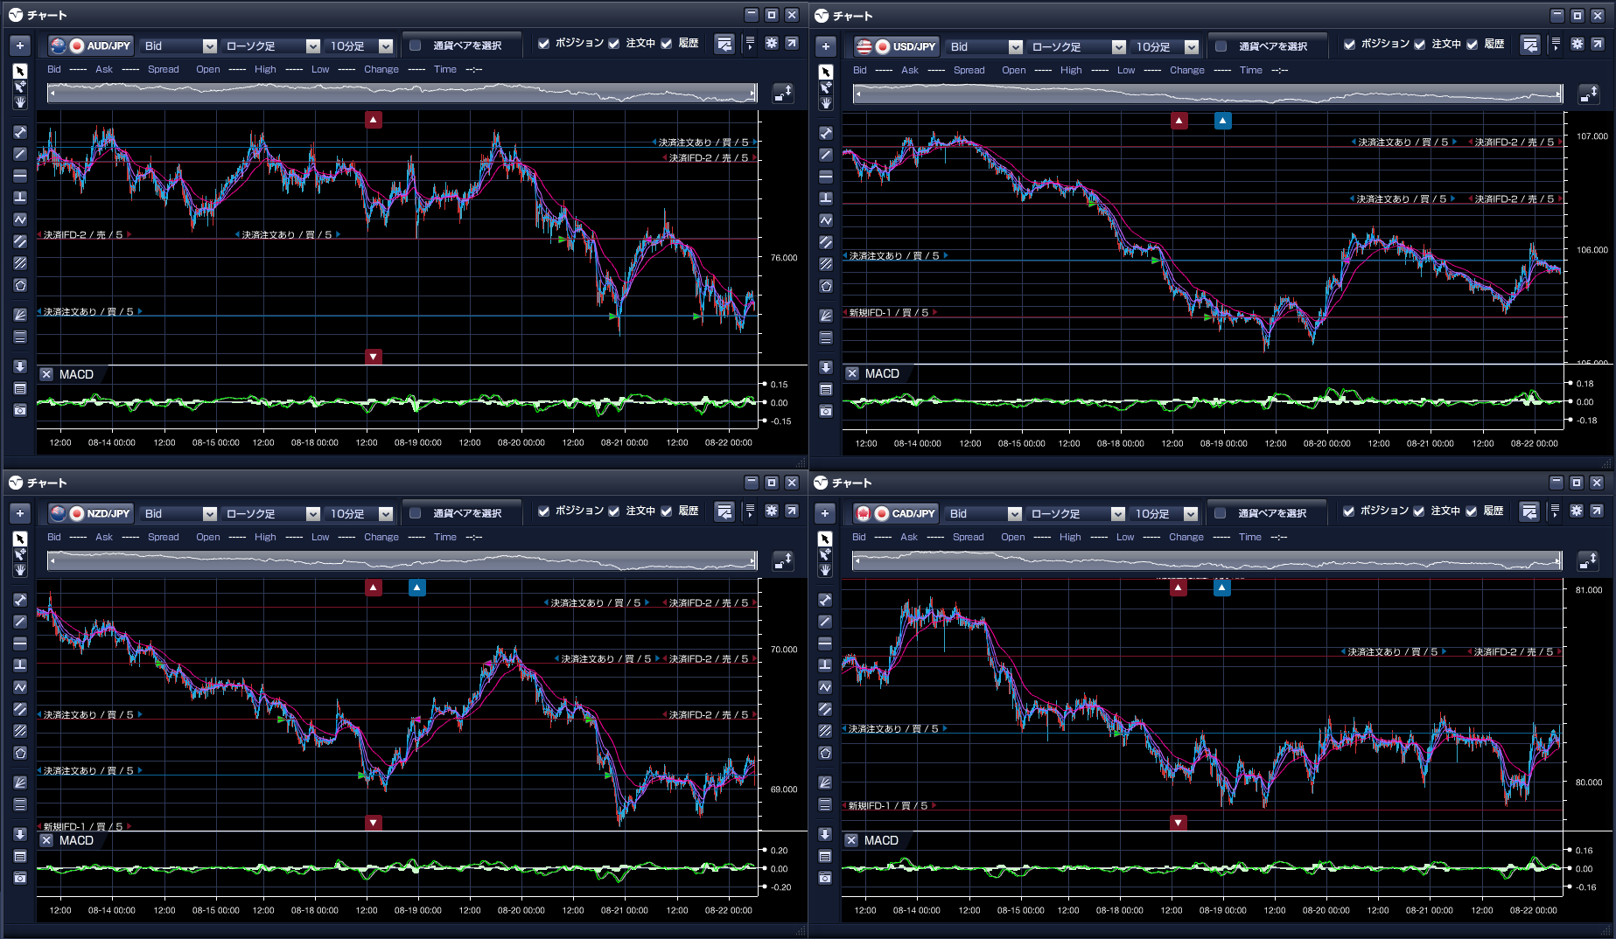Toggle 履歴 checkbox in AUD/JPY chart
1616x939 pixels.
[x=667, y=44]
